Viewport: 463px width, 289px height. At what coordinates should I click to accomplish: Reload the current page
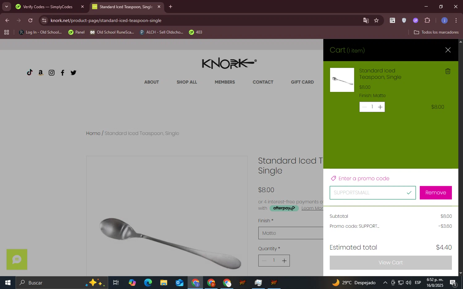[30, 20]
